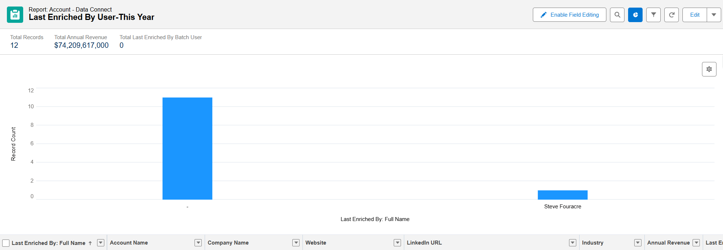
Task: Expand the Edit more-actions dropdown
Action: pos(714,15)
